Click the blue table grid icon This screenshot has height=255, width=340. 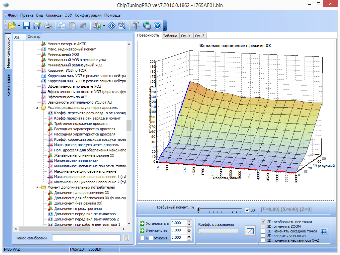coord(324,232)
